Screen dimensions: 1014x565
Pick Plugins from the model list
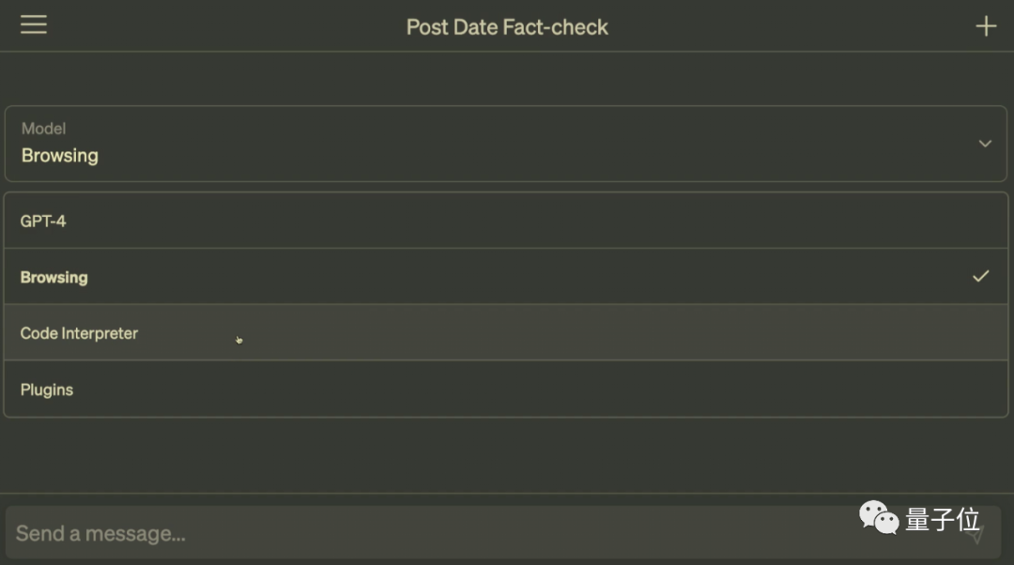point(506,389)
